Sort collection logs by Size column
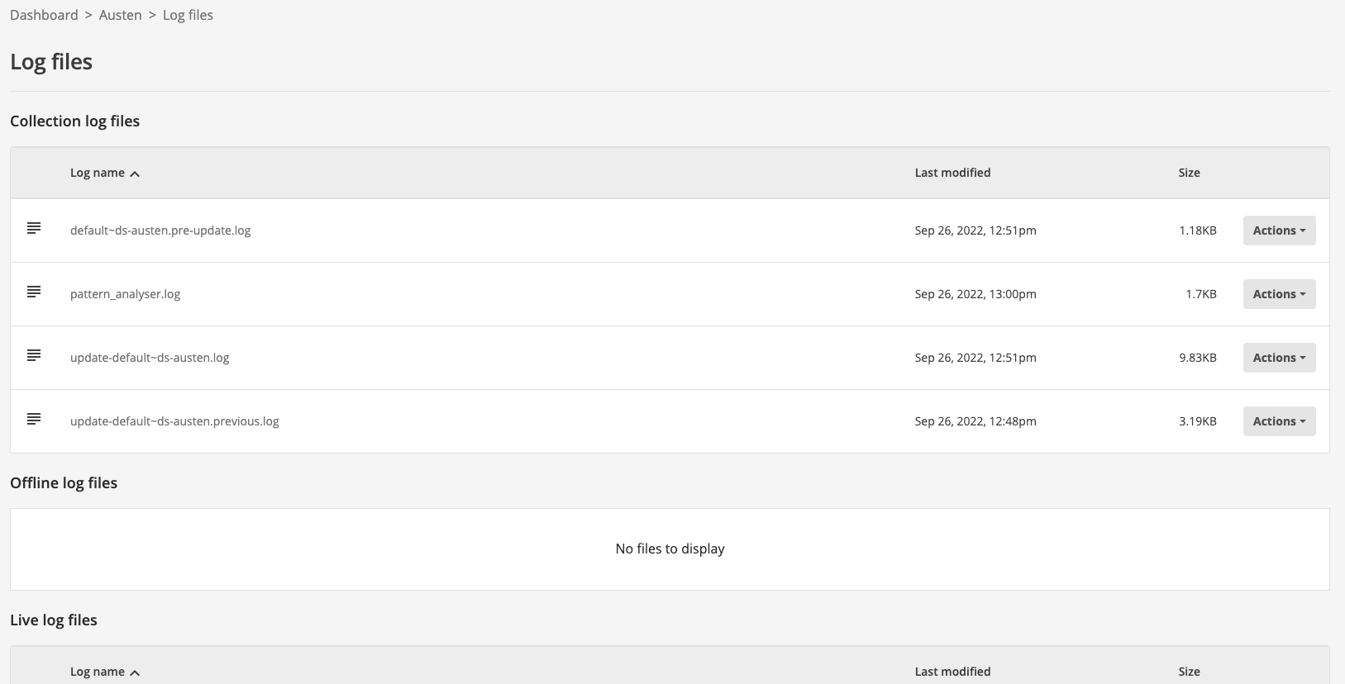The width and height of the screenshot is (1345, 684). click(1189, 173)
